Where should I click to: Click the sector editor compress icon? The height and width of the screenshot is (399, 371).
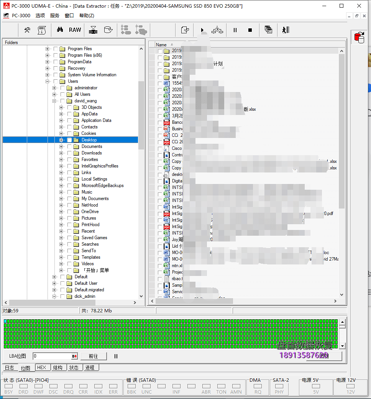(93, 30)
